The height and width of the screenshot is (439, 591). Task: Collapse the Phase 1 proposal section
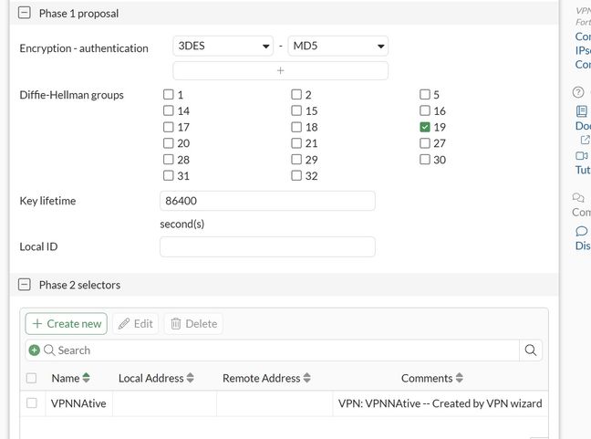(x=25, y=14)
